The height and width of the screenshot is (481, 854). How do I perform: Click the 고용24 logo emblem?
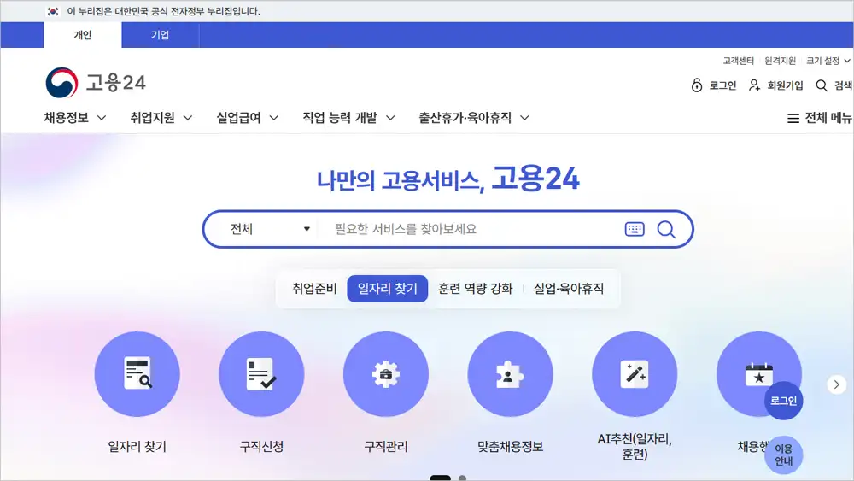61,83
